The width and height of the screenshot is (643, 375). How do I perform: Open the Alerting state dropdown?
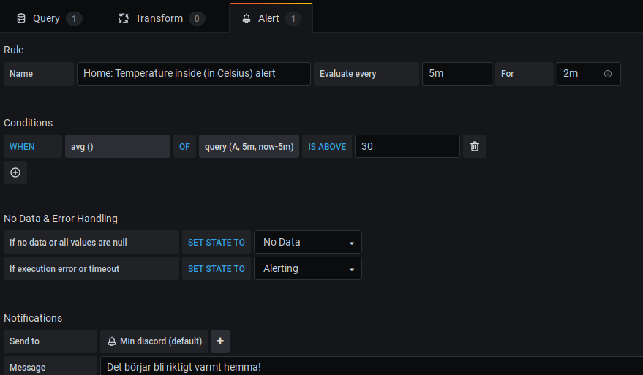(308, 268)
